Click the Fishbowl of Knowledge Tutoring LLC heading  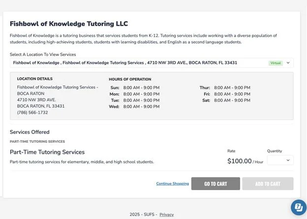pos(69,24)
